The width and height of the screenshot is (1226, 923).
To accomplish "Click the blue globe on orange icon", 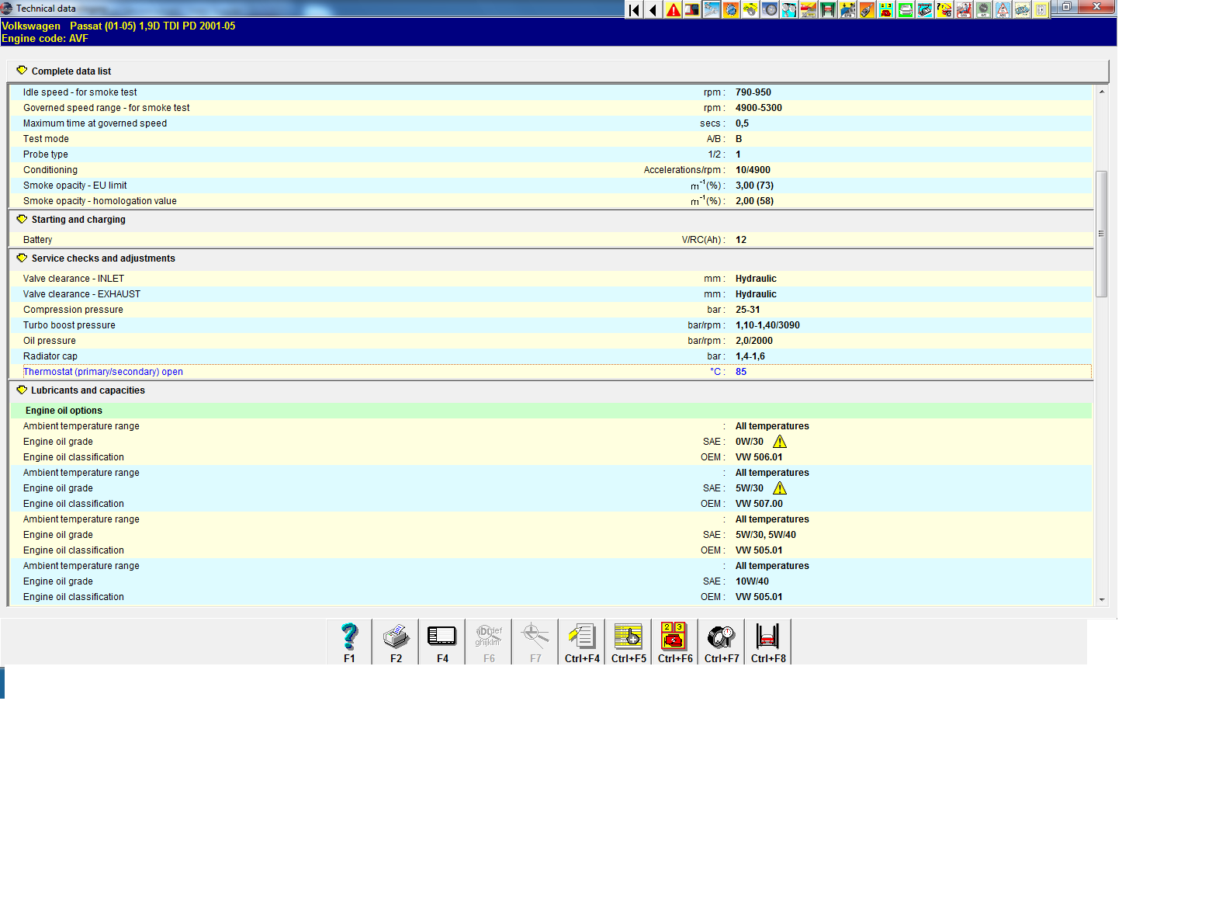I will tap(731, 9).
